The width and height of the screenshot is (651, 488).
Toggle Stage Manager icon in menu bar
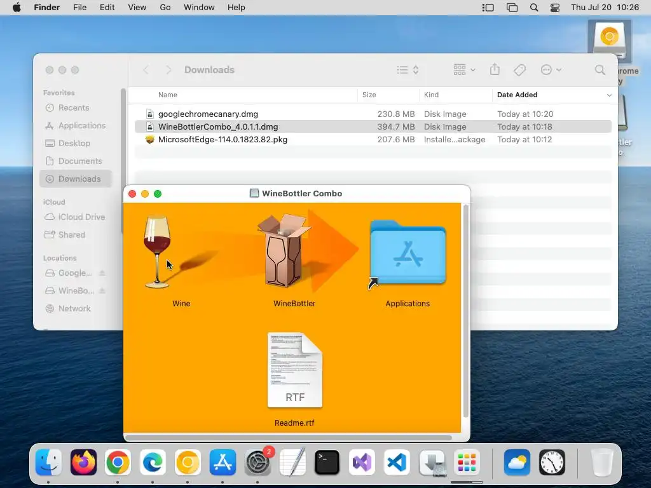click(488, 8)
